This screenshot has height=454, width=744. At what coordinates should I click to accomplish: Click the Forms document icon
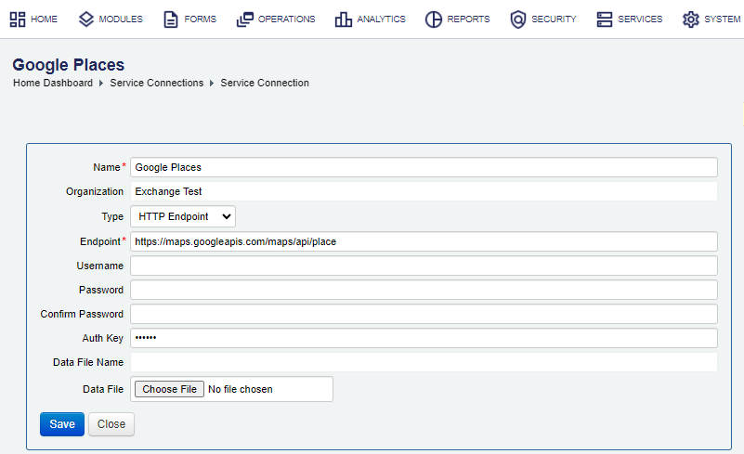point(171,19)
